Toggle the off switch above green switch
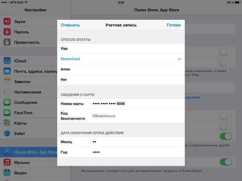This screenshot has width=242, height=181. pos(226,126)
